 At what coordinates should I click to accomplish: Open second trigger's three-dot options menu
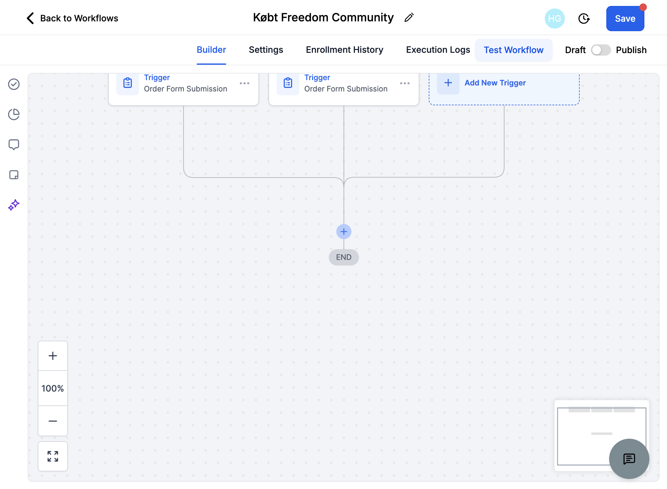pos(405,83)
